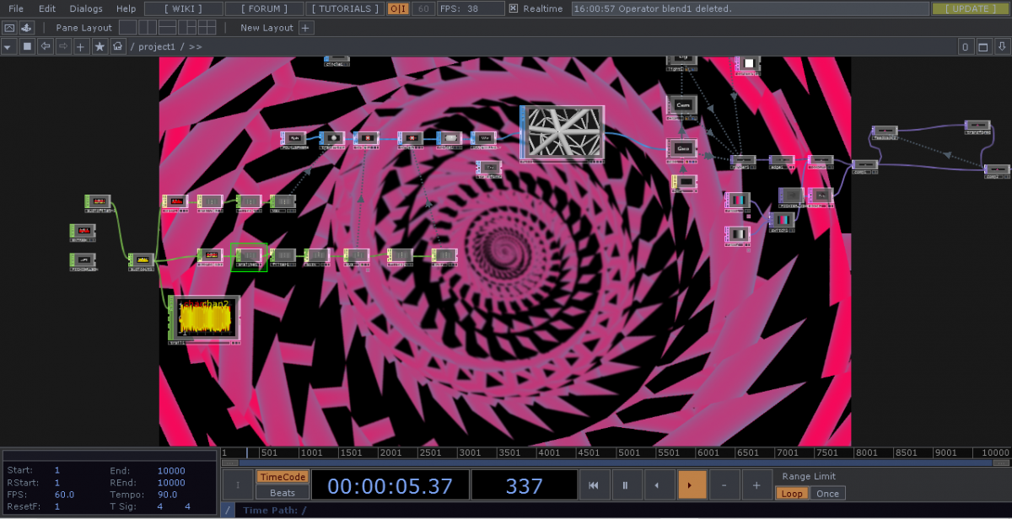Pause the timeline playback
The width and height of the screenshot is (1012, 519).
[x=626, y=485]
